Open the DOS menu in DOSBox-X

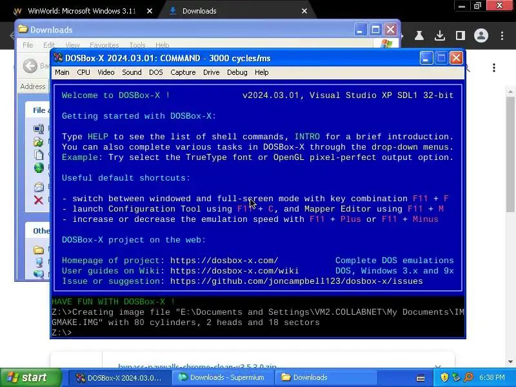pos(156,72)
